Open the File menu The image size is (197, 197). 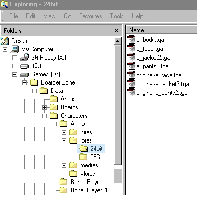(x=13, y=16)
